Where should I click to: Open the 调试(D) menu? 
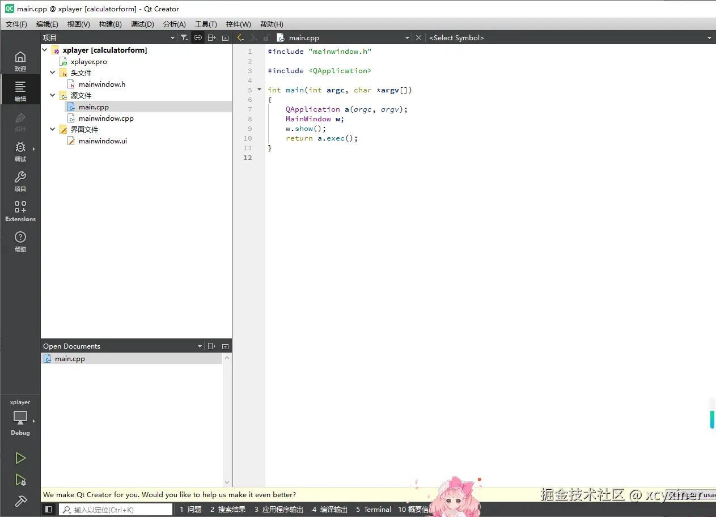(x=142, y=24)
